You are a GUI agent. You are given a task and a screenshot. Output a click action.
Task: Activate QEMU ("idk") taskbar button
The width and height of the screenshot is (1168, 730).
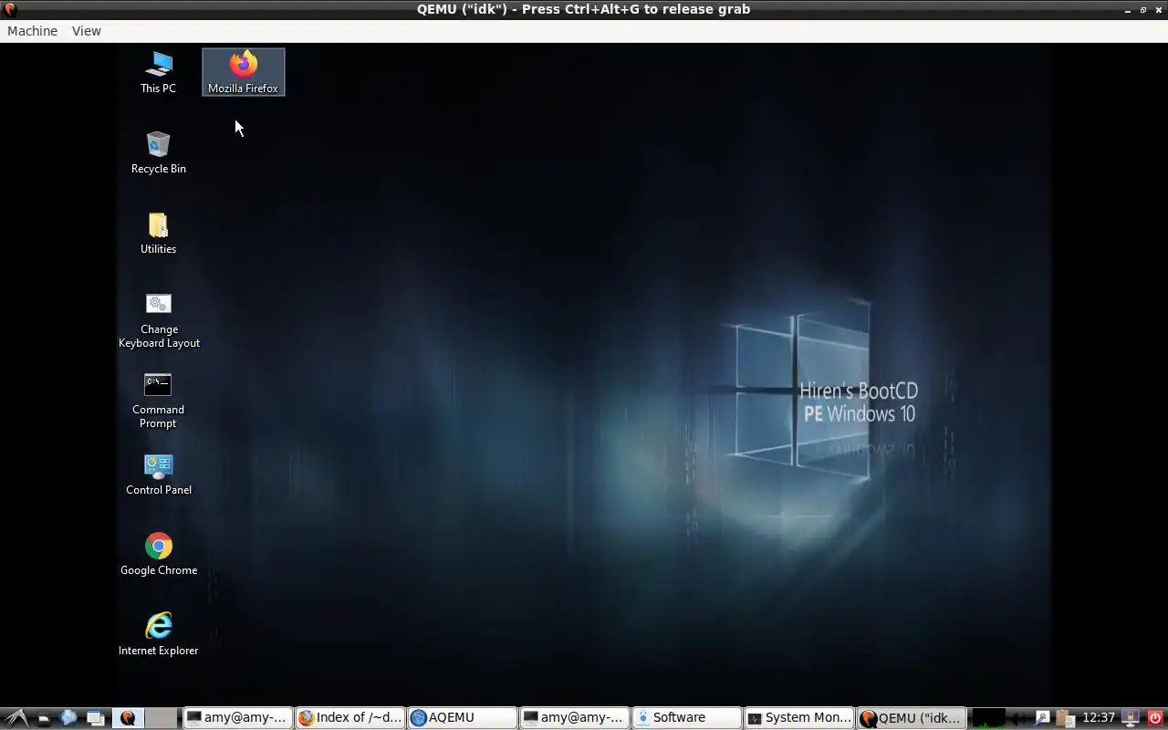click(911, 718)
